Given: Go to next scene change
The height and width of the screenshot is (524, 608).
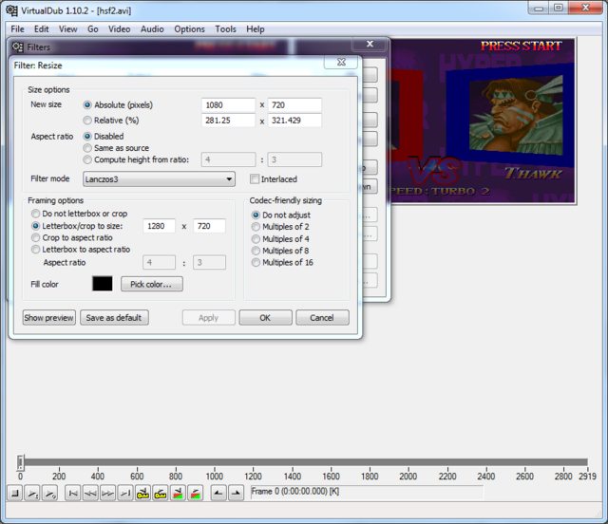Looking at the screenshot, I should [196, 493].
